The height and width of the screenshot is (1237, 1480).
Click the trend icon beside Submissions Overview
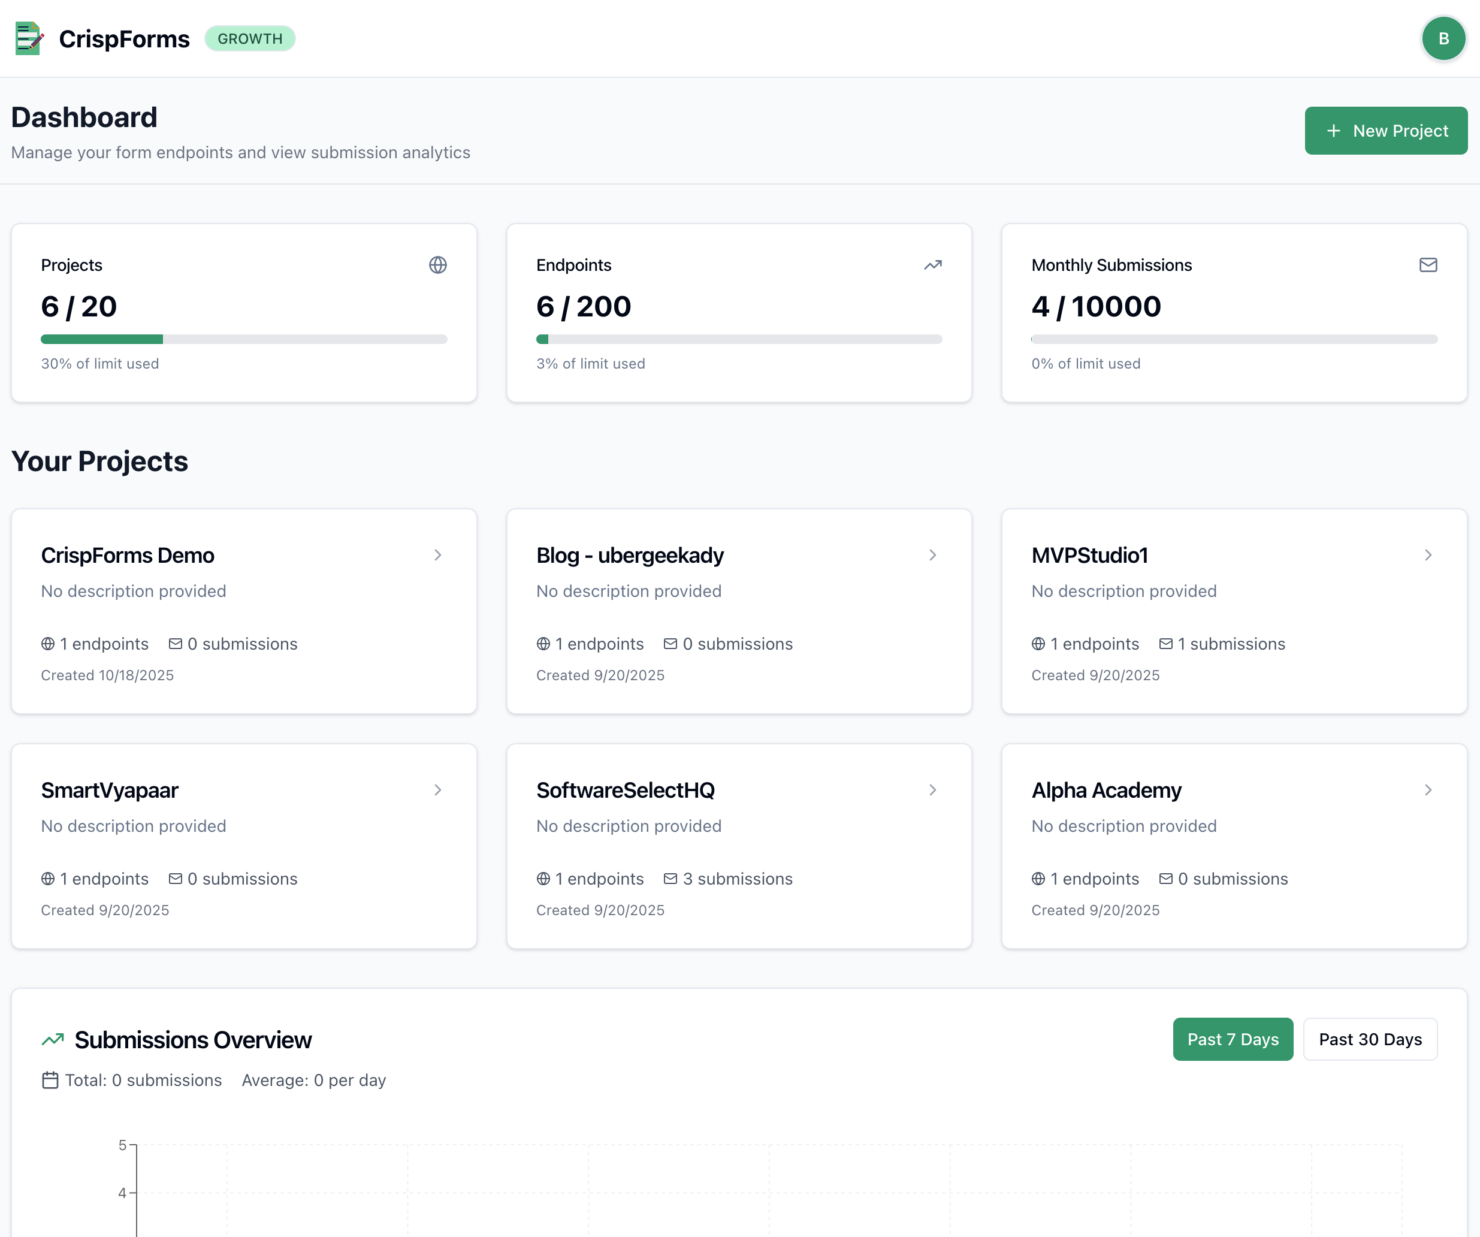[53, 1040]
